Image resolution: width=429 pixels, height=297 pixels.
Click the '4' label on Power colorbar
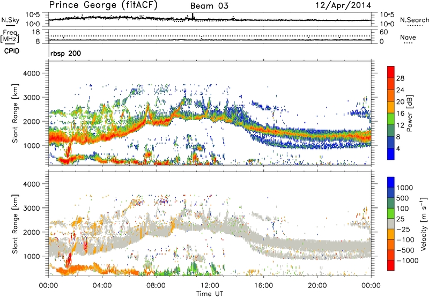tap(398, 148)
